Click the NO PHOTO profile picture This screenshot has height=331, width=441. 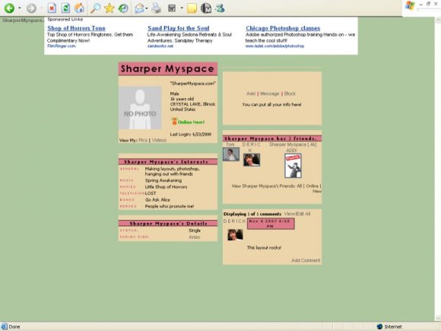point(140,108)
